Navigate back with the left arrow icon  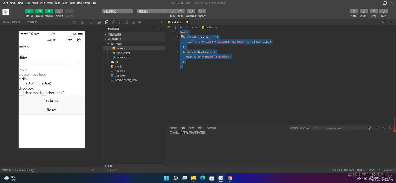pyautogui.click(x=181, y=27)
